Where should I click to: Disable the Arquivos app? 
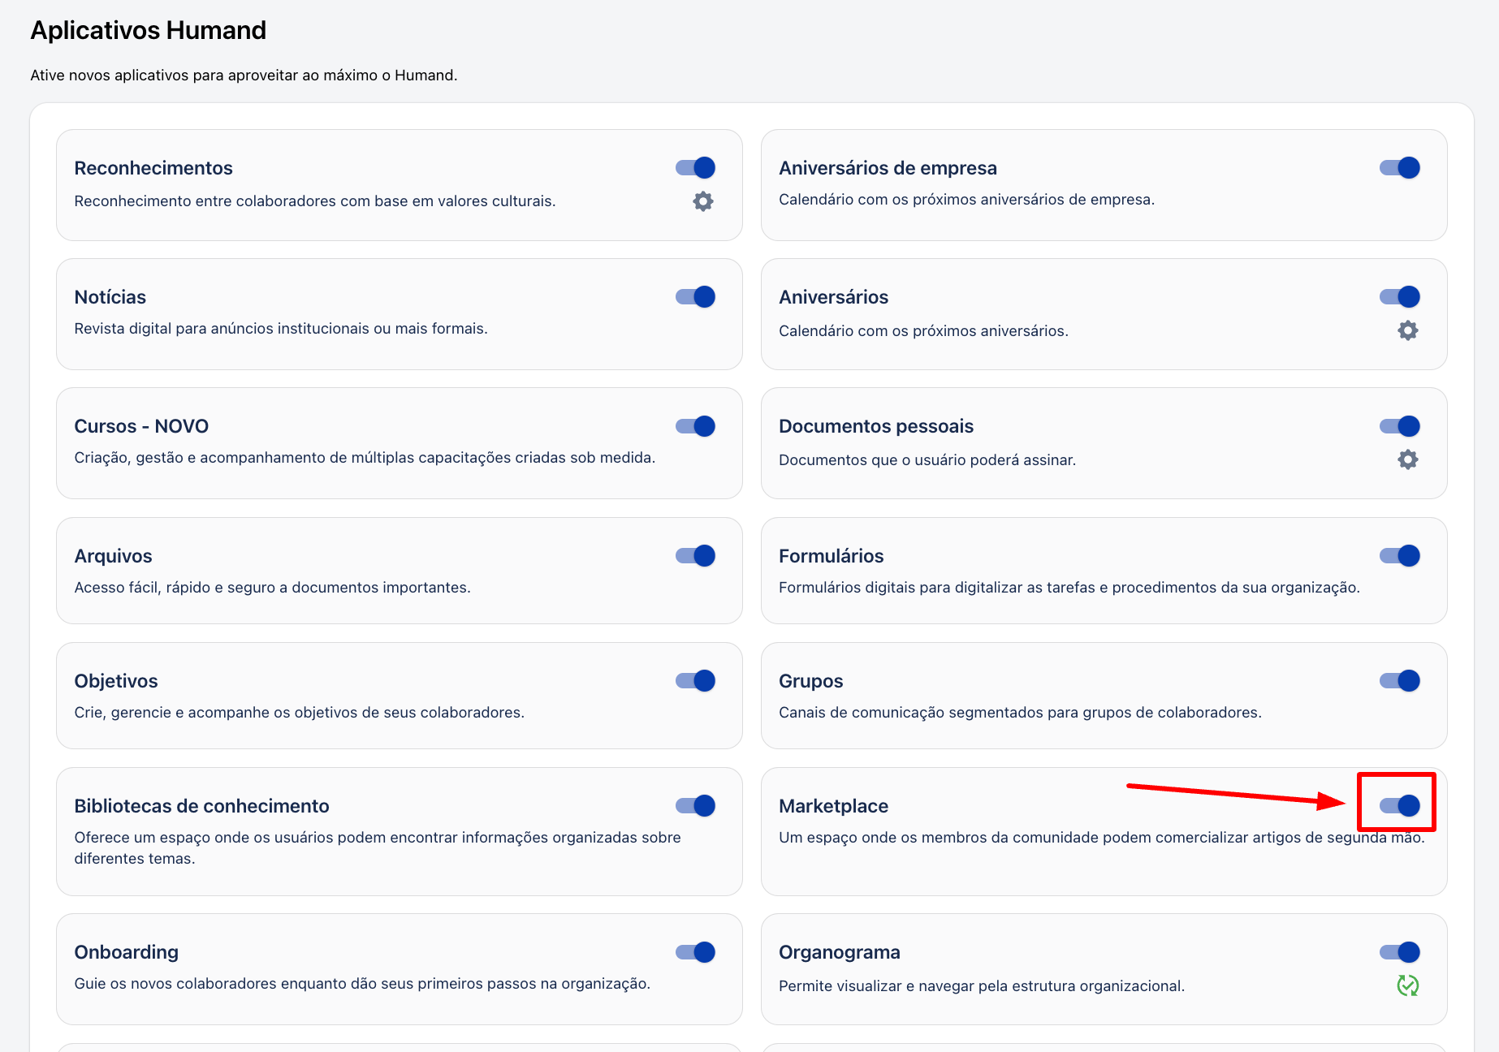(695, 555)
